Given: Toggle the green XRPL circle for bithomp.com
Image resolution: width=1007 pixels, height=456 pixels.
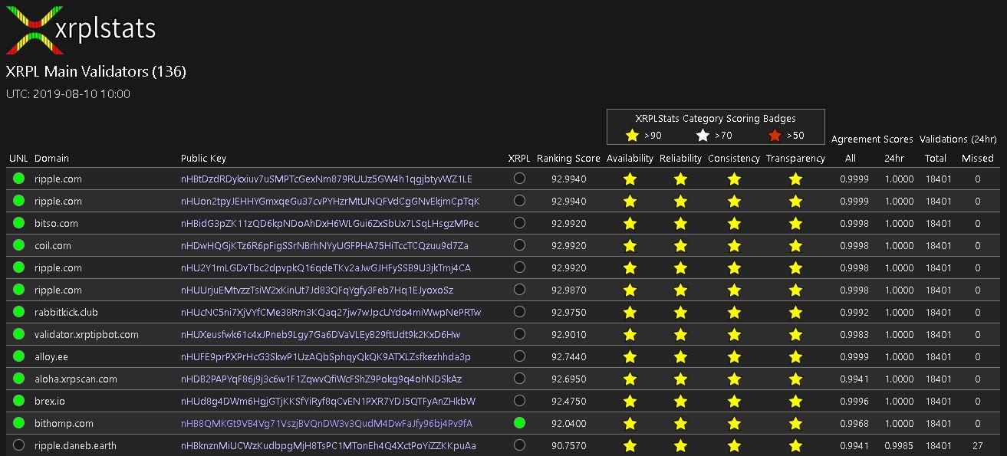Looking at the screenshot, I should click(519, 422).
